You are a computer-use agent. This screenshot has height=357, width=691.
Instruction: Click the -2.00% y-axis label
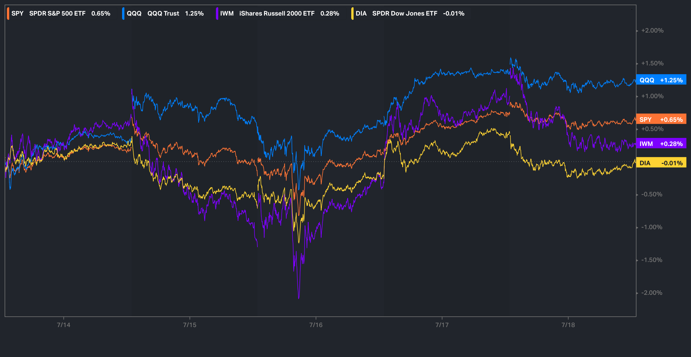652,293
